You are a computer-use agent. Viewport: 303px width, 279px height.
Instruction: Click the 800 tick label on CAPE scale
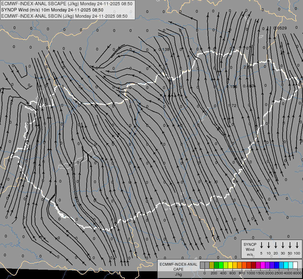coord(242,273)
